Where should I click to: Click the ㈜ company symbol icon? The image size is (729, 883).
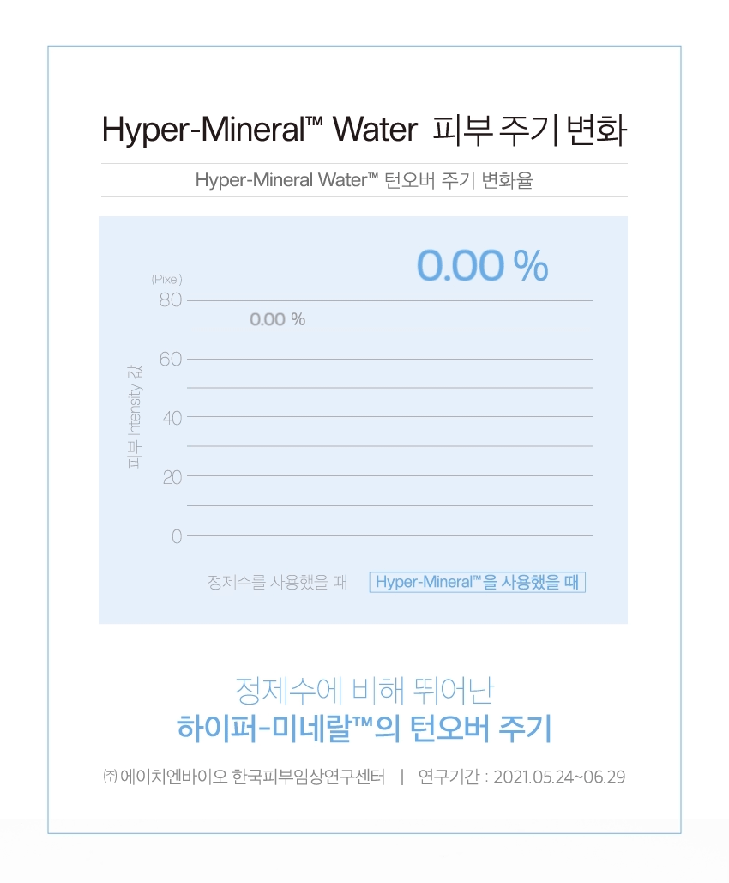pyautogui.click(x=110, y=777)
